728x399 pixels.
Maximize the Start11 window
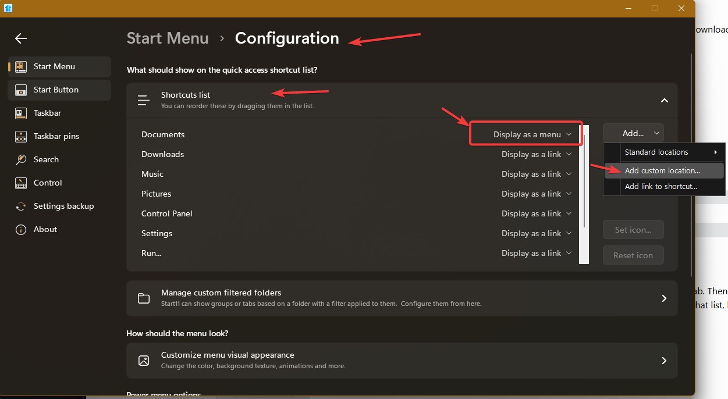pos(655,8)
